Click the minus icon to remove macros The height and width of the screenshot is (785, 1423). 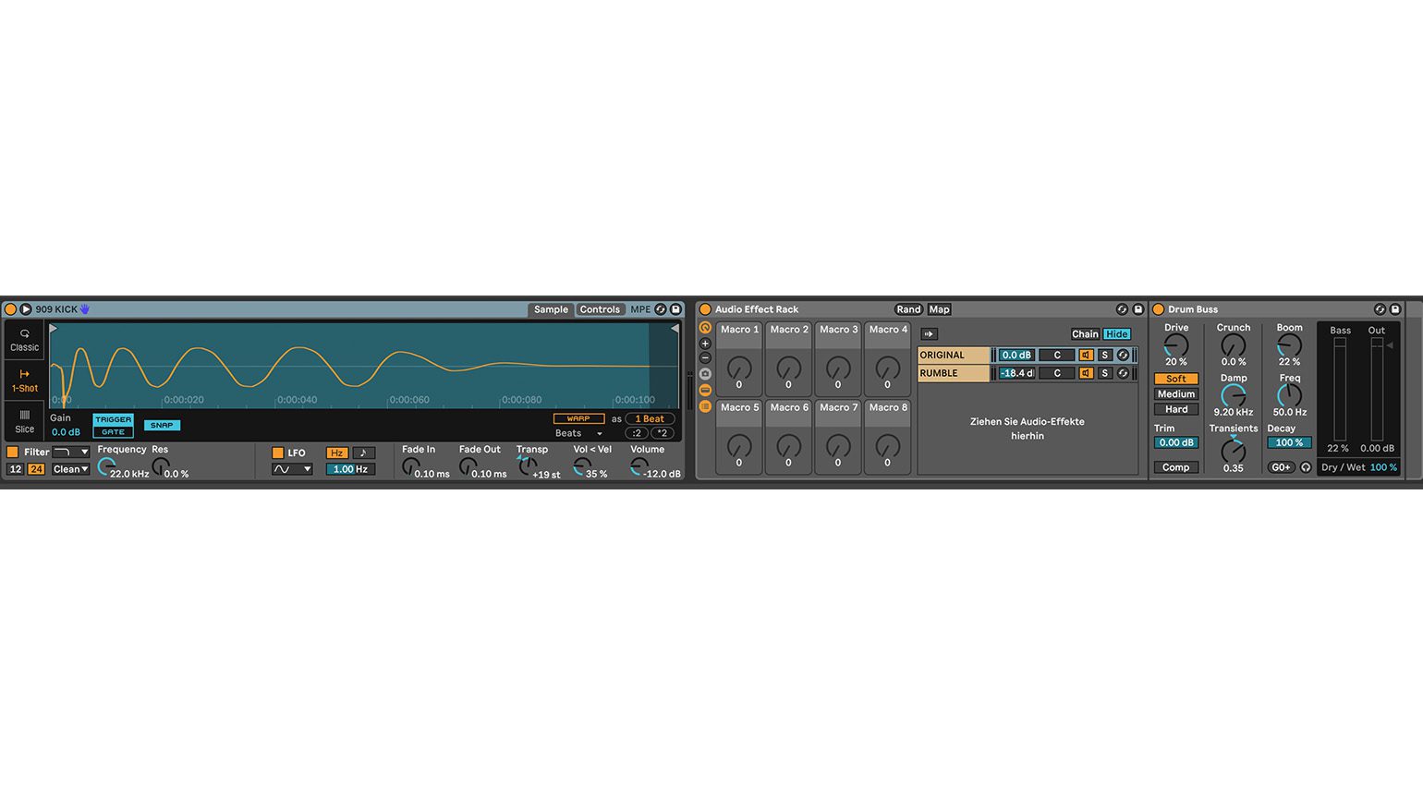(x=705, y=358)
